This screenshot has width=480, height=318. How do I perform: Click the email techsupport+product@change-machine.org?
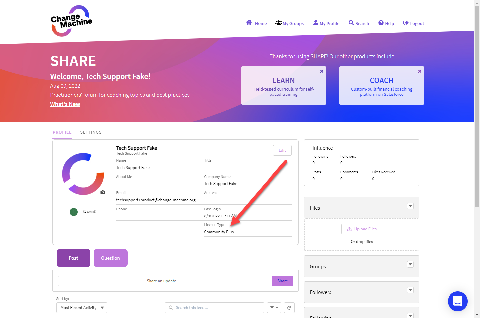[x=156, y=200]
